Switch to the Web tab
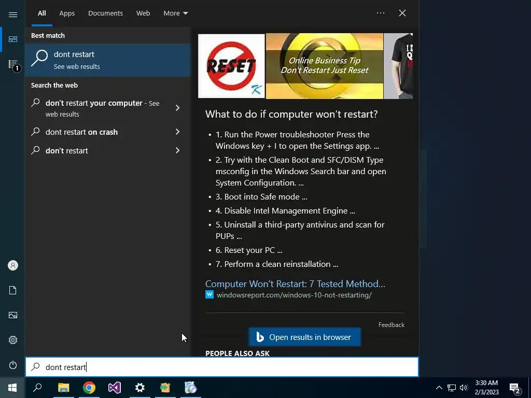The height and width of the screenshot is (398, 531). (143, 13)
